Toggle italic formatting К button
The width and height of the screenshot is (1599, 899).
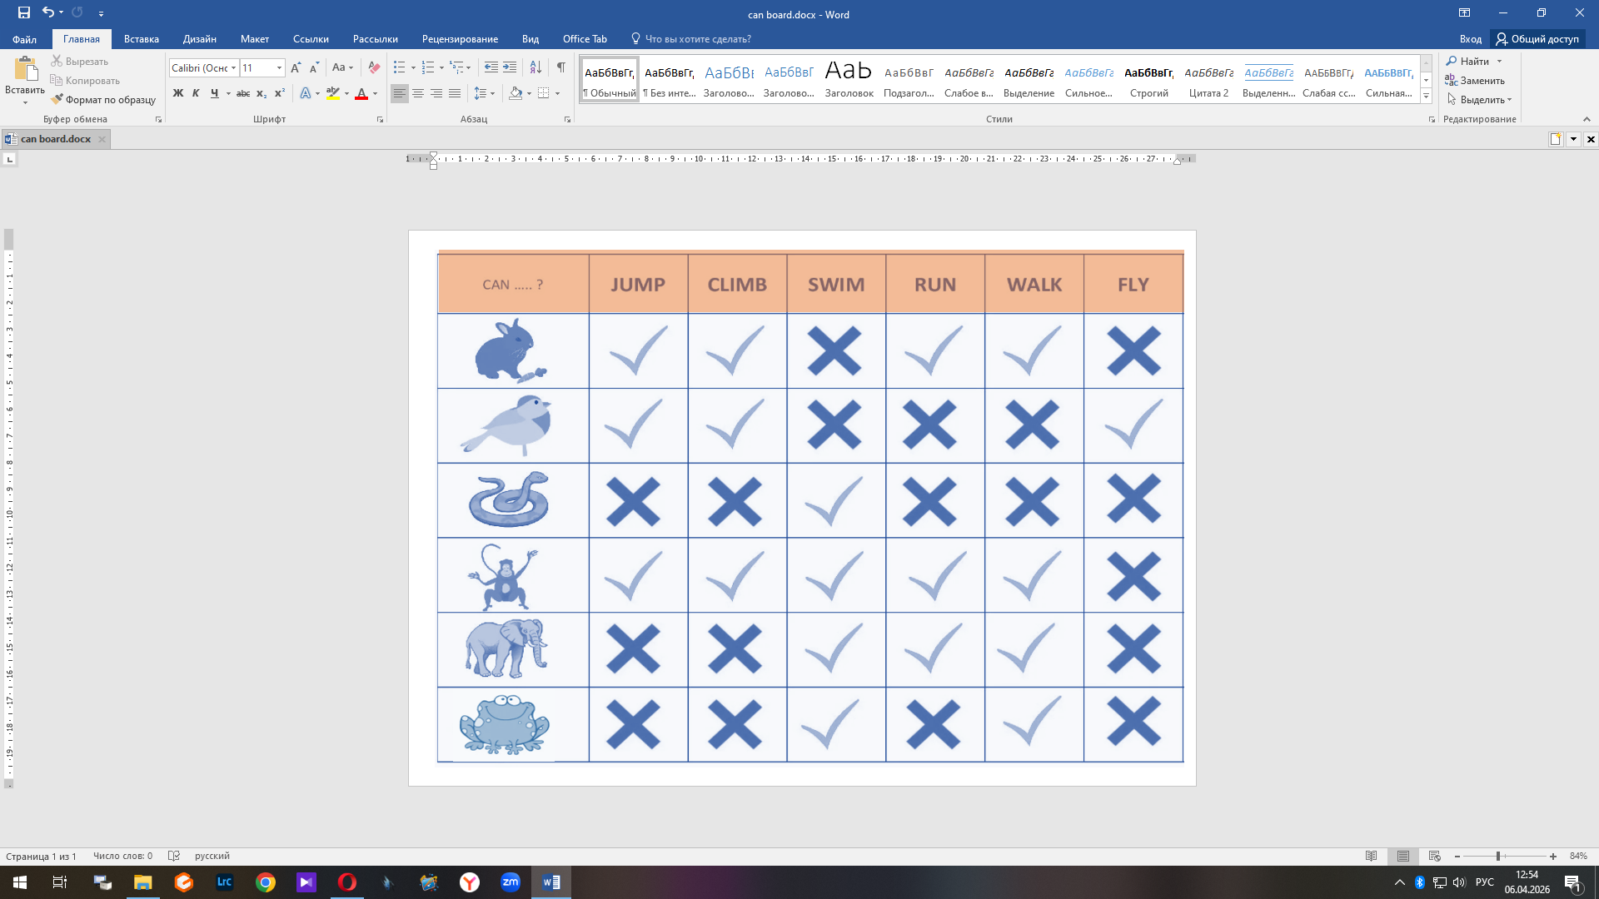pos(196,93)
